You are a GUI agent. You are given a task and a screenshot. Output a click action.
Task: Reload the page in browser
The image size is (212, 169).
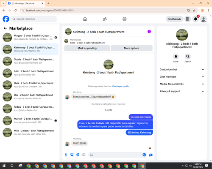[x=16, y=11]
